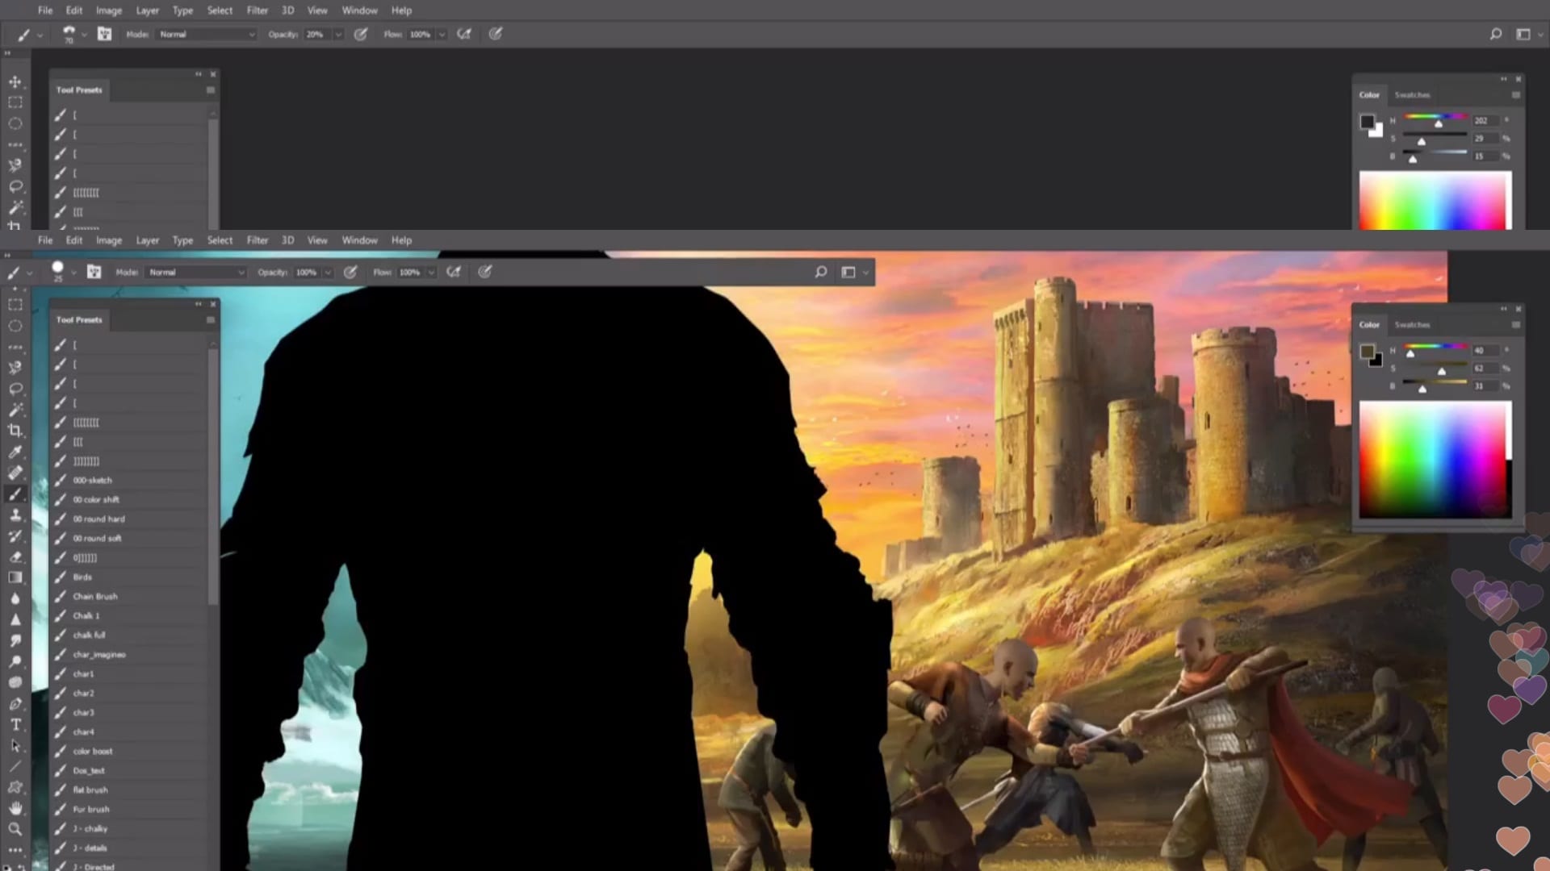Toggle pressure-for-size icon in the topmost options bar
Image resolution: width=1550 pixels, height=871 pixels.
[x=496, y=34]
